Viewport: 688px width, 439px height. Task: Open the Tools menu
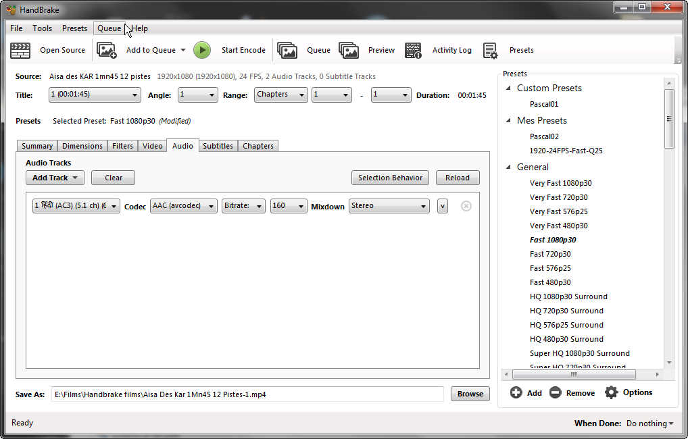(42, 28)
